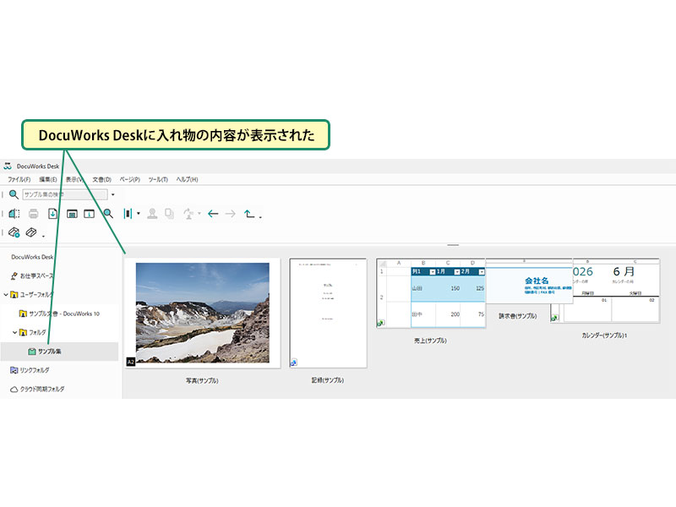Screen dimensions: 676x507
Task: Click the 売上(サンプル) file name label
Action: point(430,341)
